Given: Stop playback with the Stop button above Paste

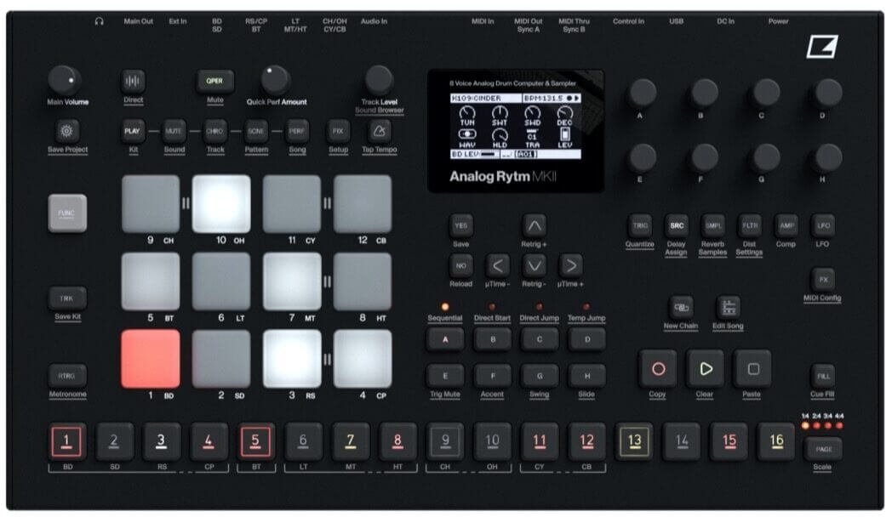Looking at the screenshot, I should pos(753,369).
